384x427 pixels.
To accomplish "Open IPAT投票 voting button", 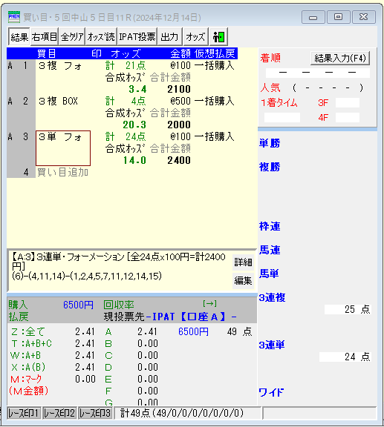I will (x=137, y=37).
